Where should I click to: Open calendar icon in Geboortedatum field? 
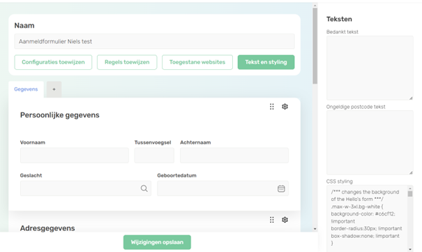point(281,188)
